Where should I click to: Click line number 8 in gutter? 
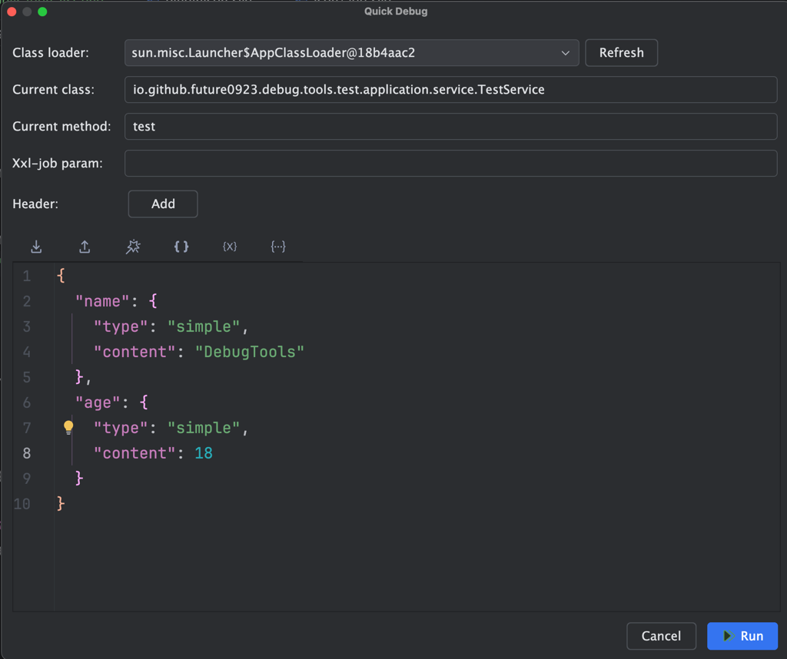click(x=27, y=453)
